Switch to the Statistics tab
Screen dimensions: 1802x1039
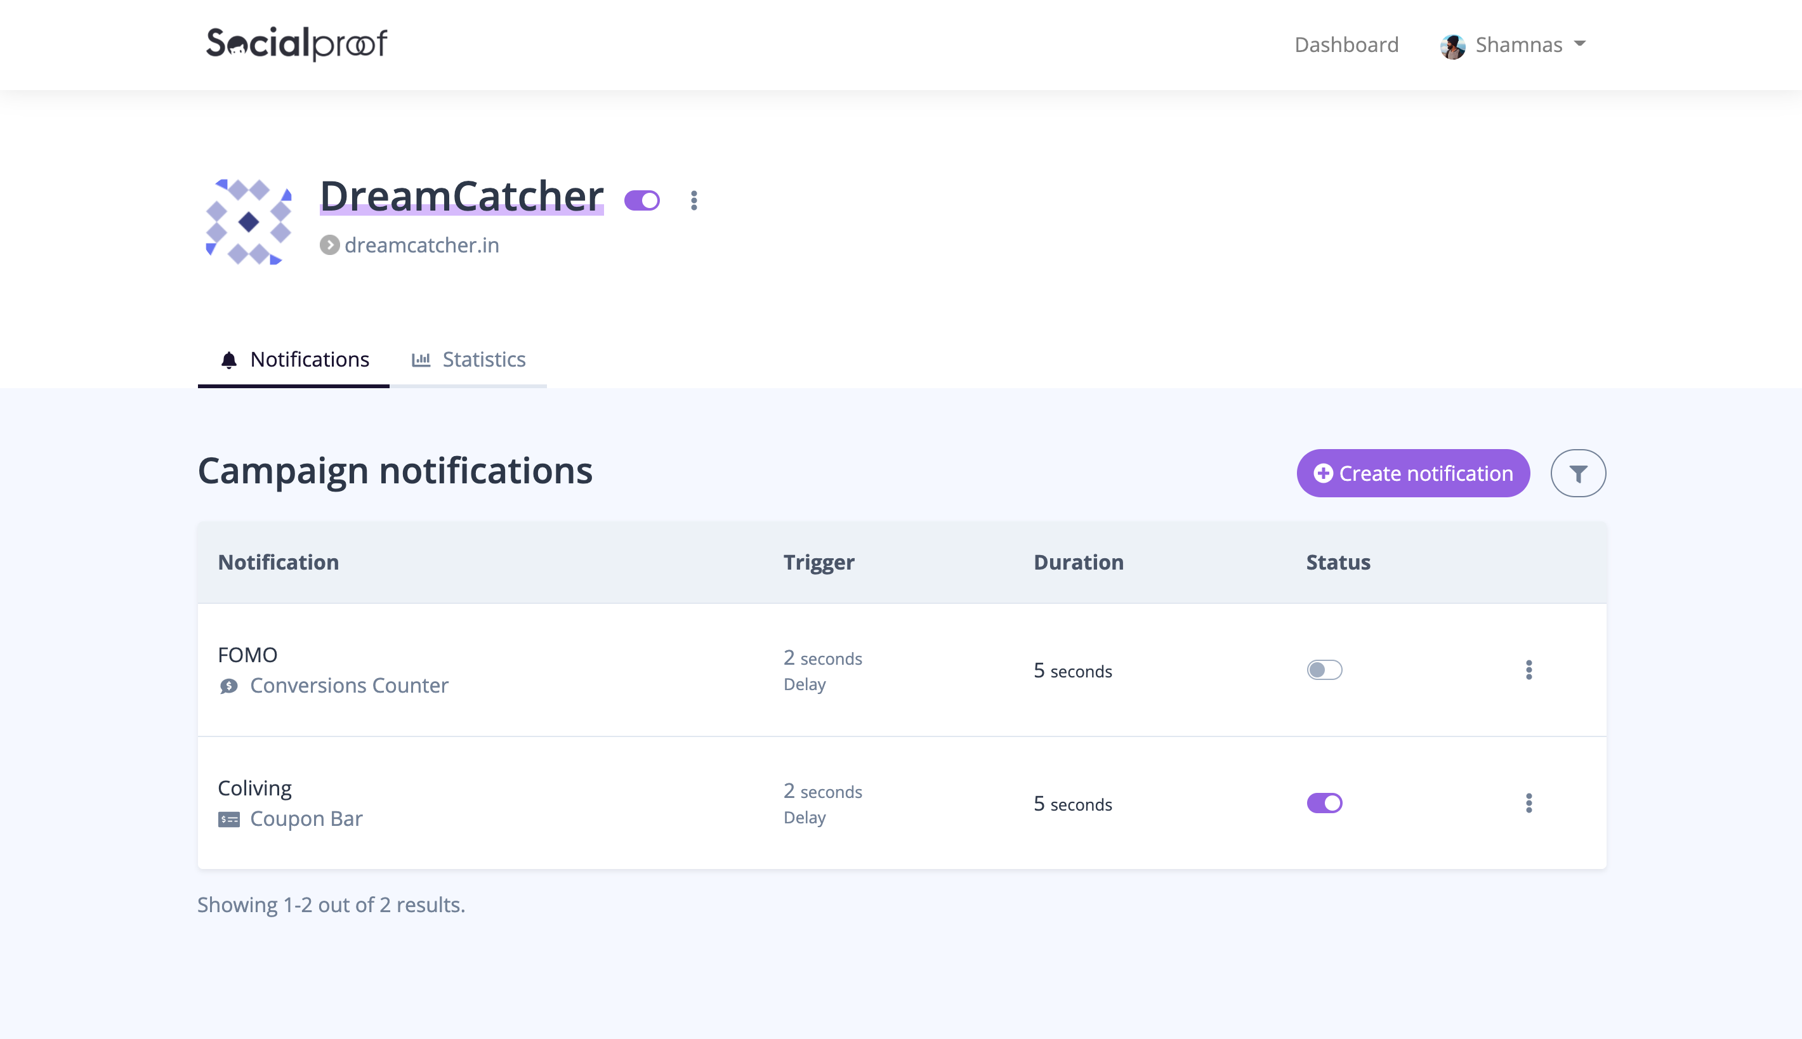[x=483, y=360]
